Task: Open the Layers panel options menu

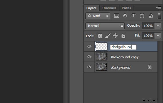Action: pyautogui.click(x=159, y=8)
